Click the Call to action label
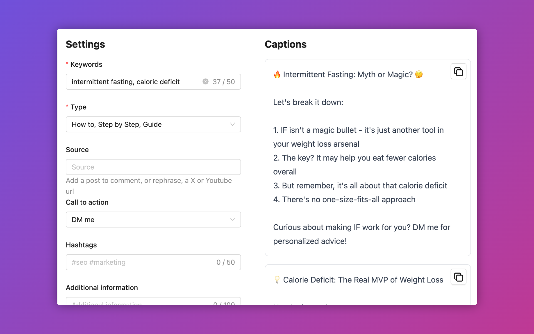 click(x=87, y=202)
